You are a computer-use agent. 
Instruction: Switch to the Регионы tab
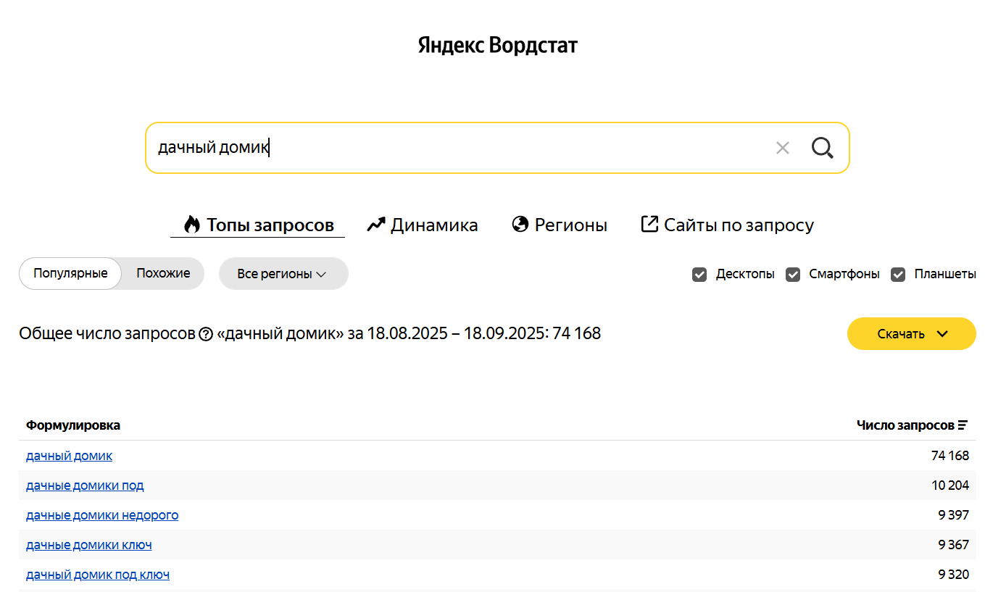point(570,225)
